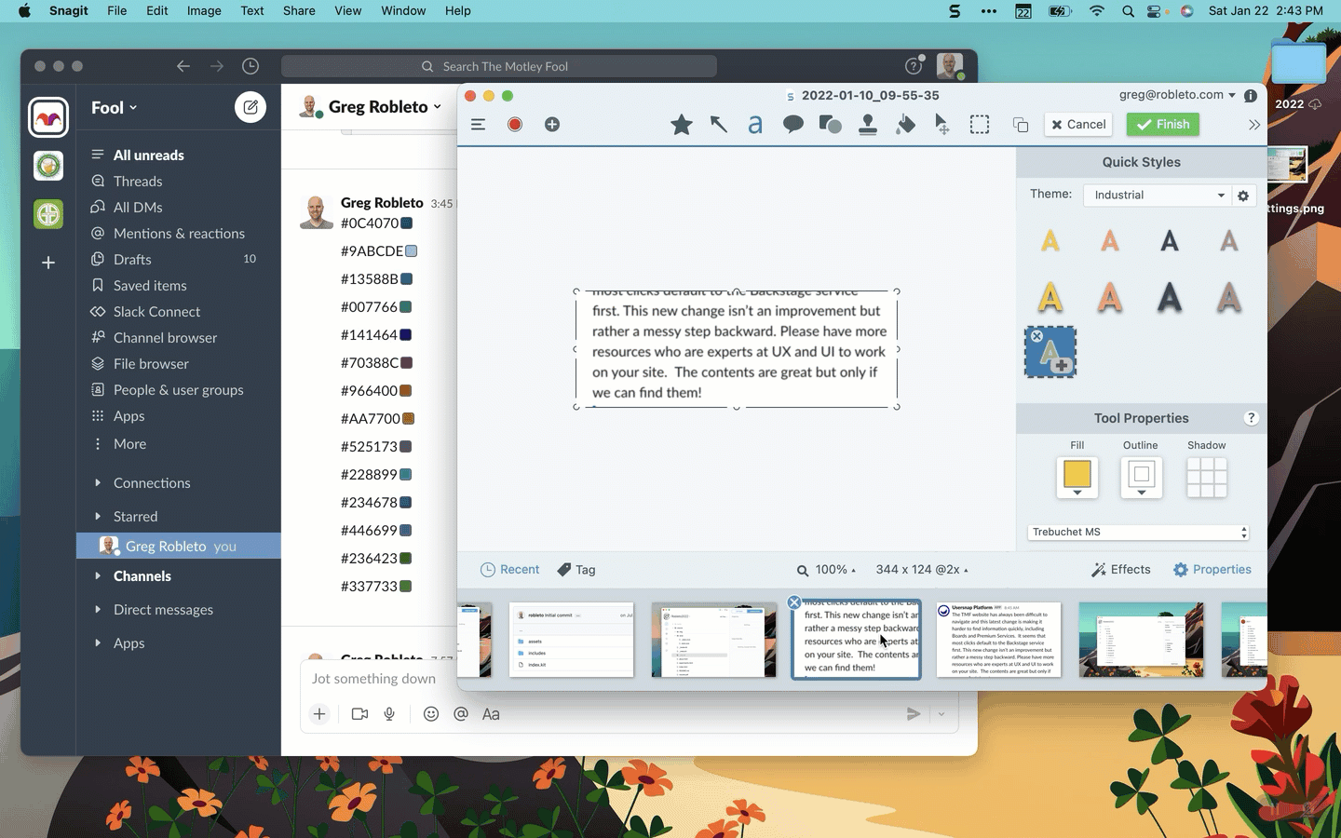Open the Image menu in the menu bar
This screenshot has width=1341, height=838.
(x=204, y=11)
